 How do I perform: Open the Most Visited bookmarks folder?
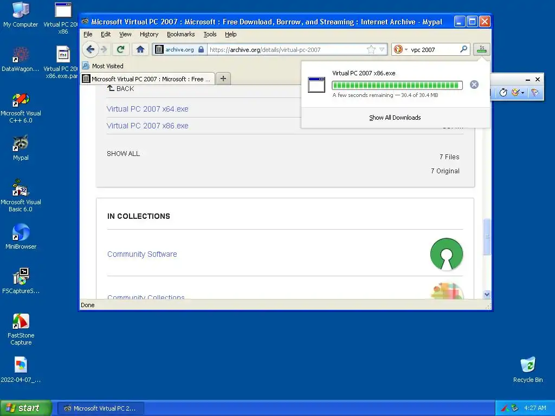click(x=103, y=66)
